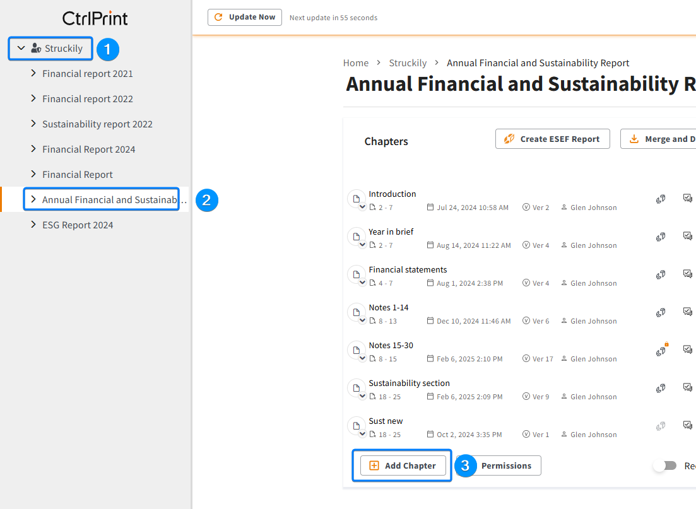696x509 pixels.
Task: Go to Home in the breadcrumb
Action: click(x=356, y=63)
